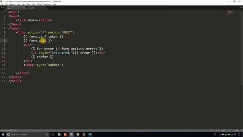Screen dimensions: 243x137
Task: Click 'form.options.errors' on line 10
Action: (79, 49)
